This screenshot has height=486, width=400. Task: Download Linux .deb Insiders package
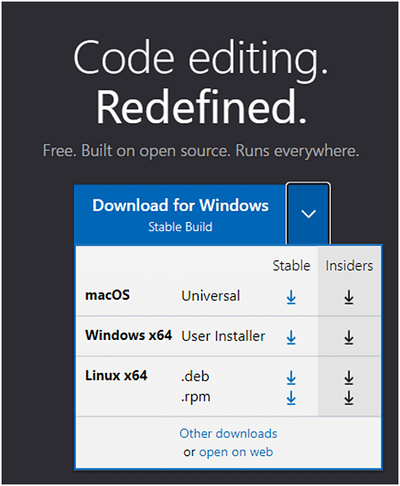tap(349, 377)
